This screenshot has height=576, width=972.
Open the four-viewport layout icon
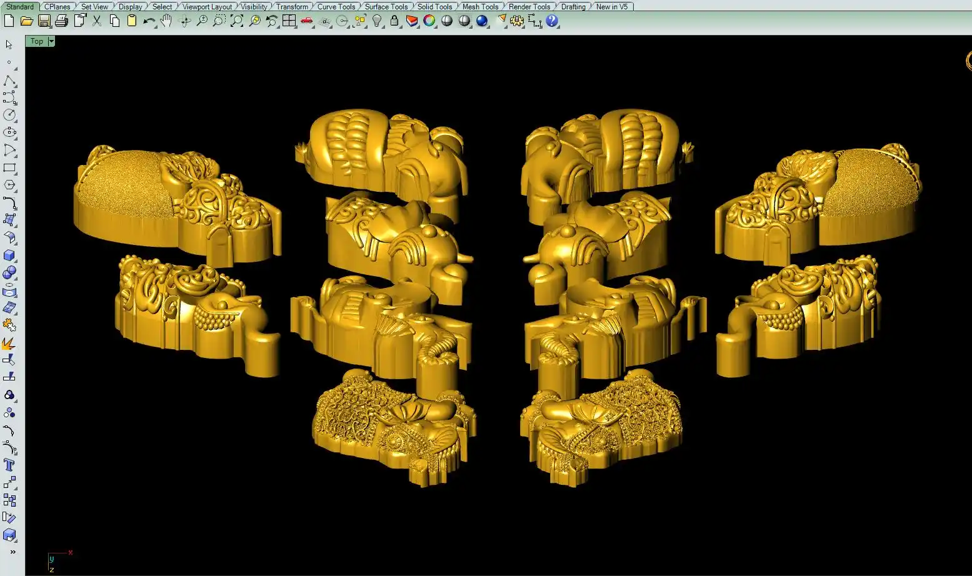(289, 21)
